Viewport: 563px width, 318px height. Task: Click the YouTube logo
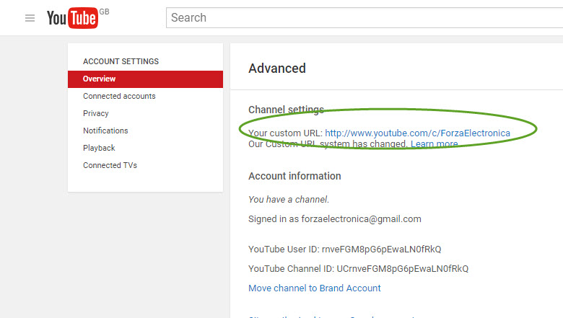coord(72,18)
